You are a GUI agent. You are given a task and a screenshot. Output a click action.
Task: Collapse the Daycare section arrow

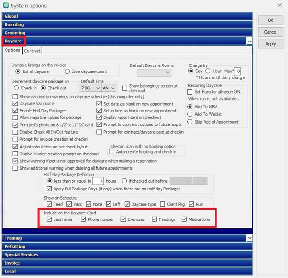coord(250,41)
